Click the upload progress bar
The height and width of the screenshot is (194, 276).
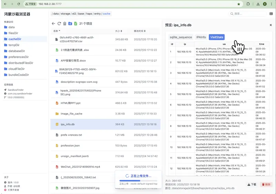click(138, 181)
